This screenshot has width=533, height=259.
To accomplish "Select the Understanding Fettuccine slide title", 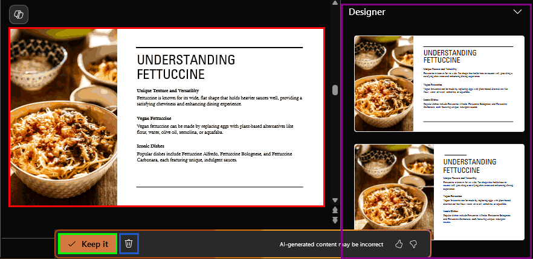I will [x=186, y=67].
